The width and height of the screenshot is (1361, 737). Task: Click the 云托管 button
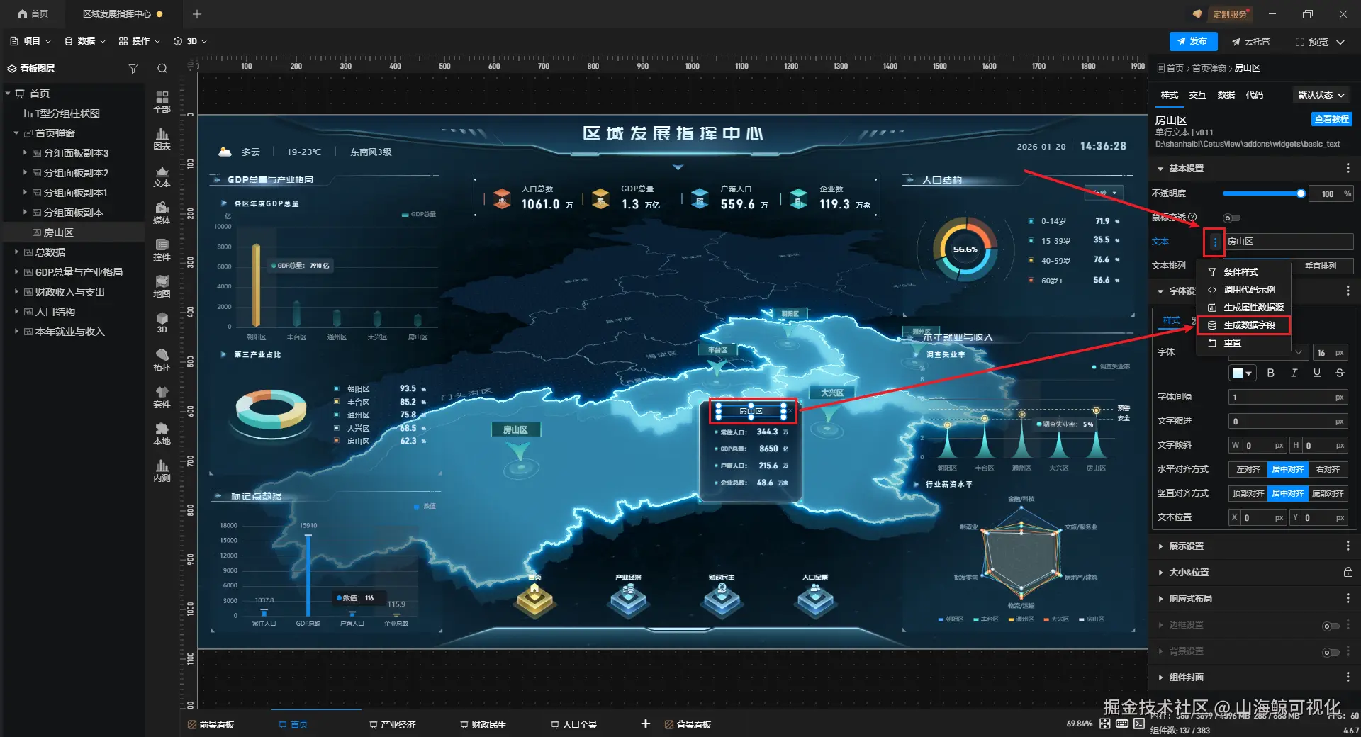click(1251, 42)
